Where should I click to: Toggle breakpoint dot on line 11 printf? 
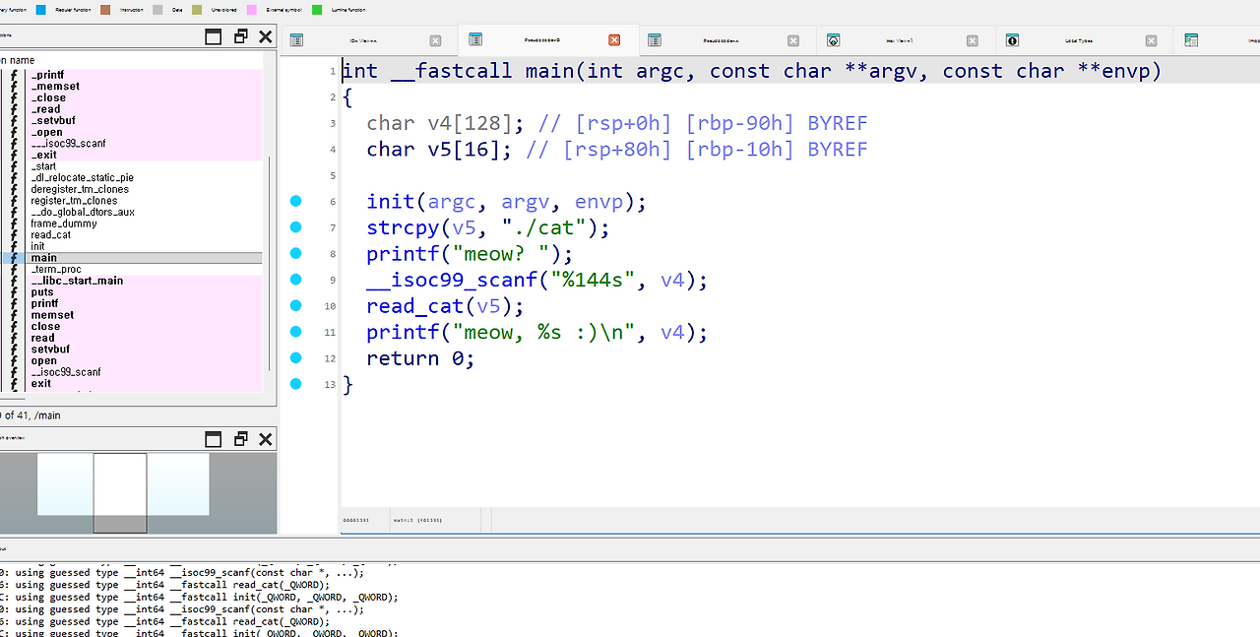point(296,332)
